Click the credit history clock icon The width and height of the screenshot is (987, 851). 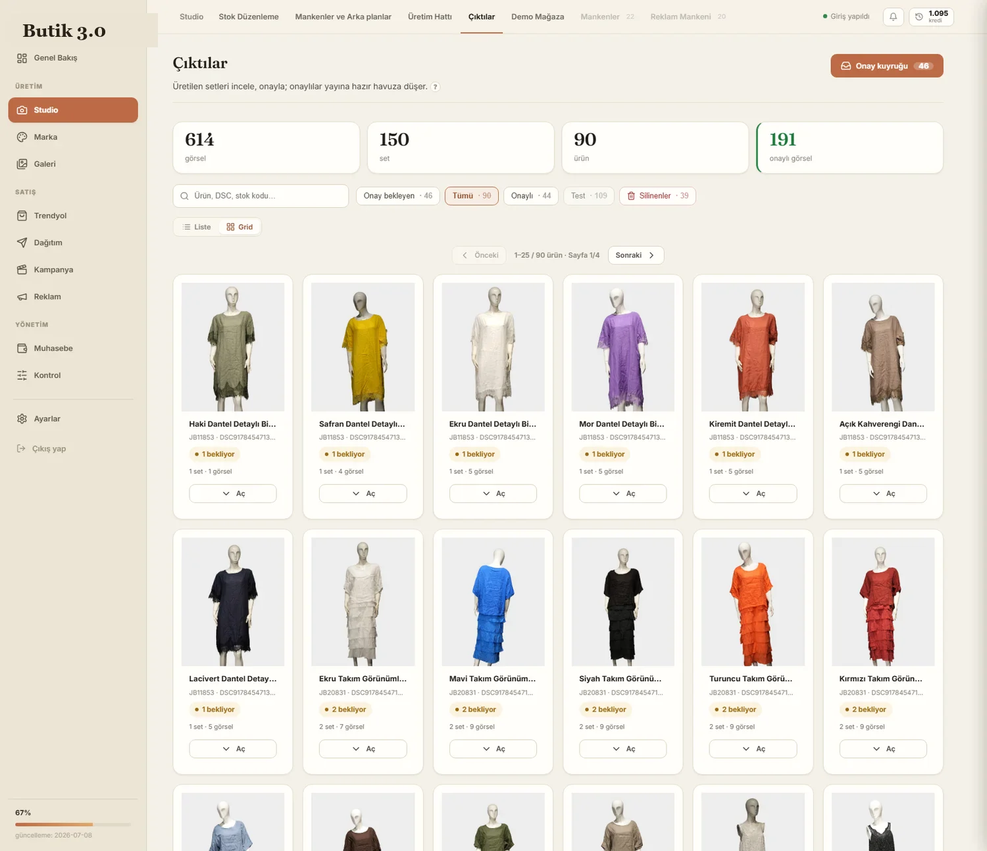pyautogui.click(x=919, y=16)
